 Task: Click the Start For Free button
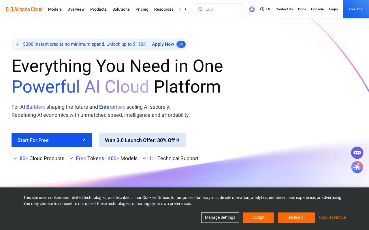pyautogui.click(x=52, y=140)
